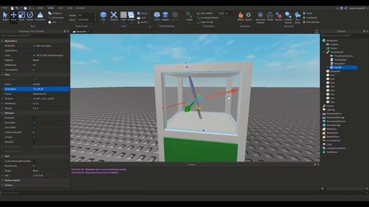The image size is (369, 207).
Task: Select the Select tool in the ribbon
Action: click(x=5, y=16)
